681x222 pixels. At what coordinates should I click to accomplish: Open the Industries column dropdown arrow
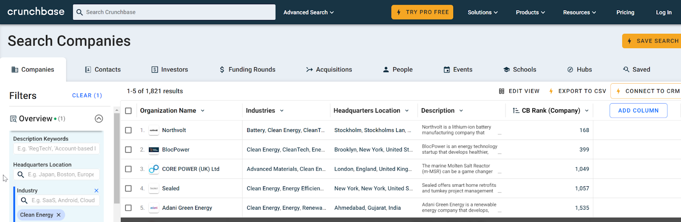(282, 111)
